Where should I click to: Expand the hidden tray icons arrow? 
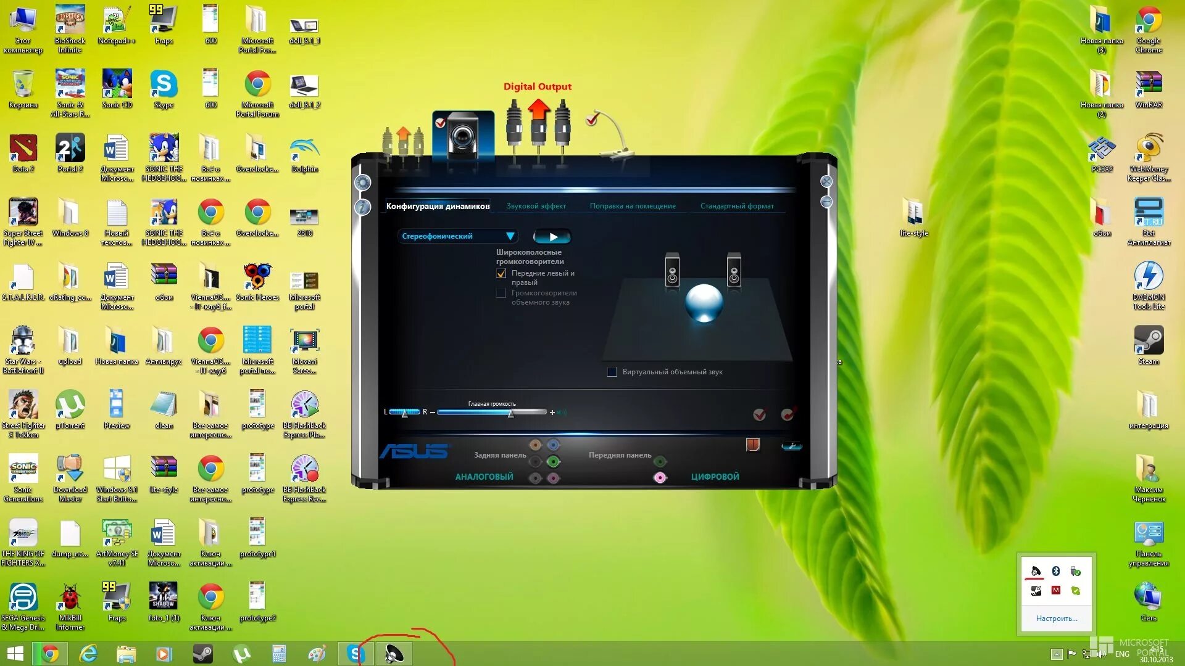pyautogui.click(x=1057, y=654)
